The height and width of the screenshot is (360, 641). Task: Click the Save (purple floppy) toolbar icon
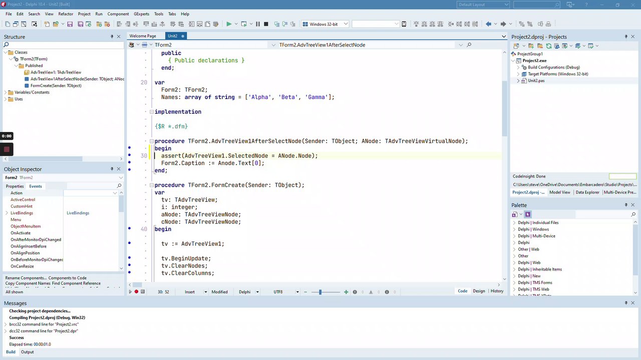pyautogui.click(x=70, y=24)
